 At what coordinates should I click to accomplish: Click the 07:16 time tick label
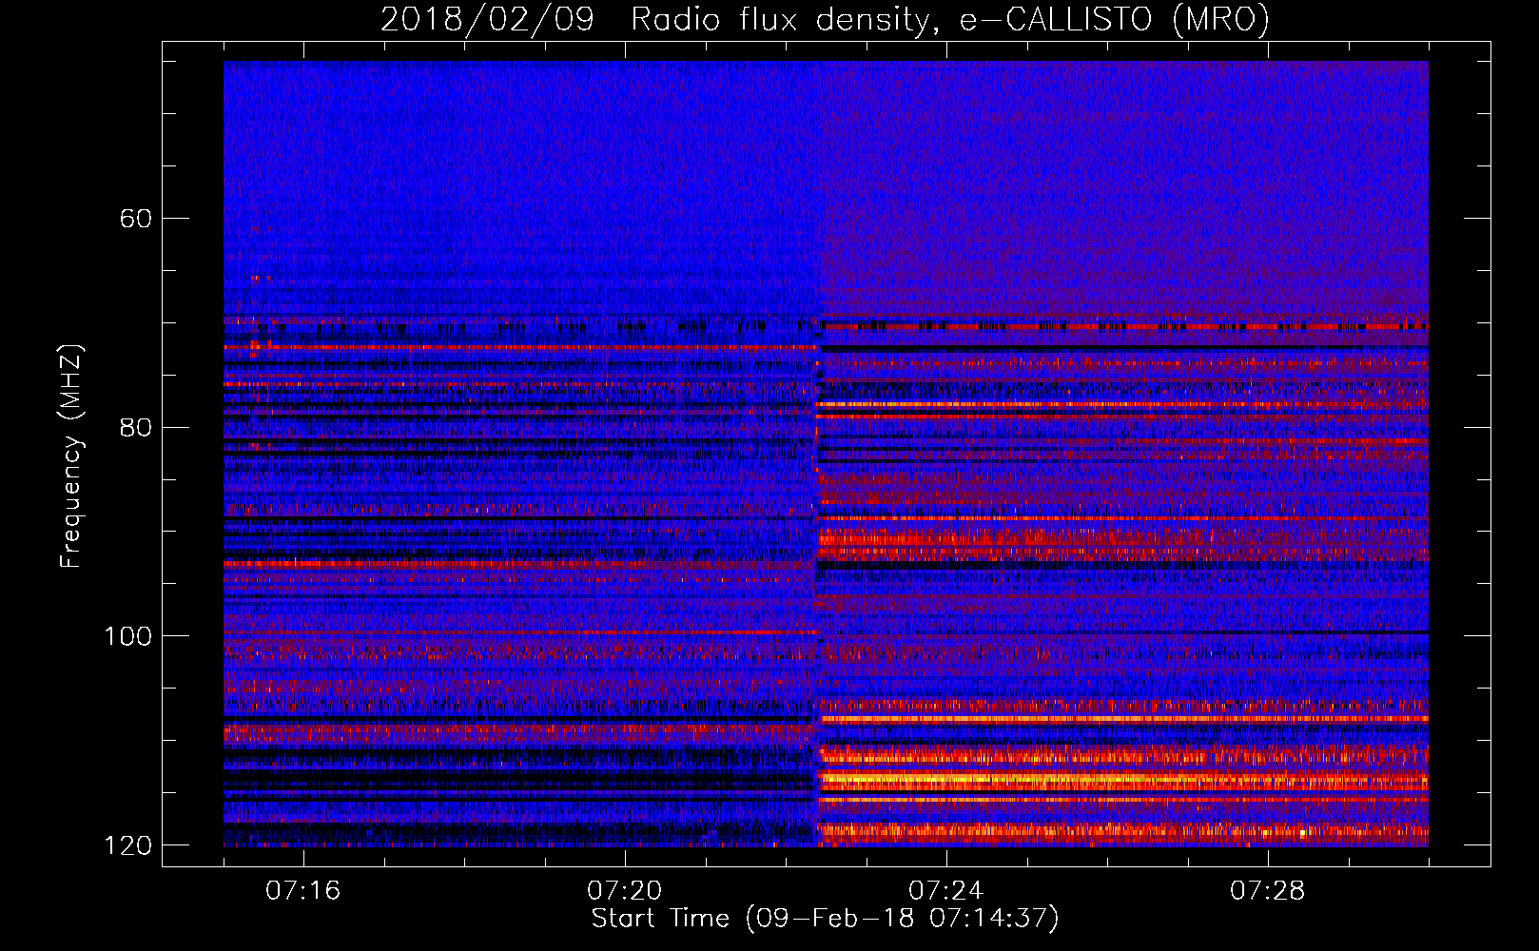[x=302, y=891]
